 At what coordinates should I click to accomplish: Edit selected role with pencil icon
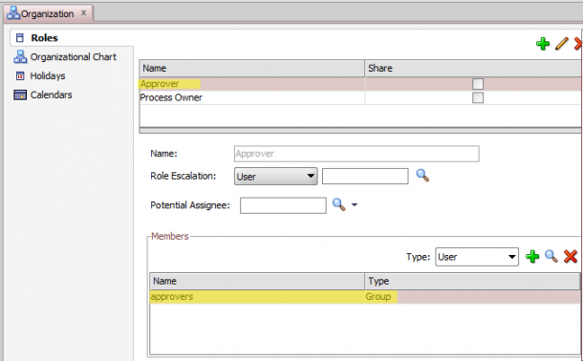pos(561,44)
